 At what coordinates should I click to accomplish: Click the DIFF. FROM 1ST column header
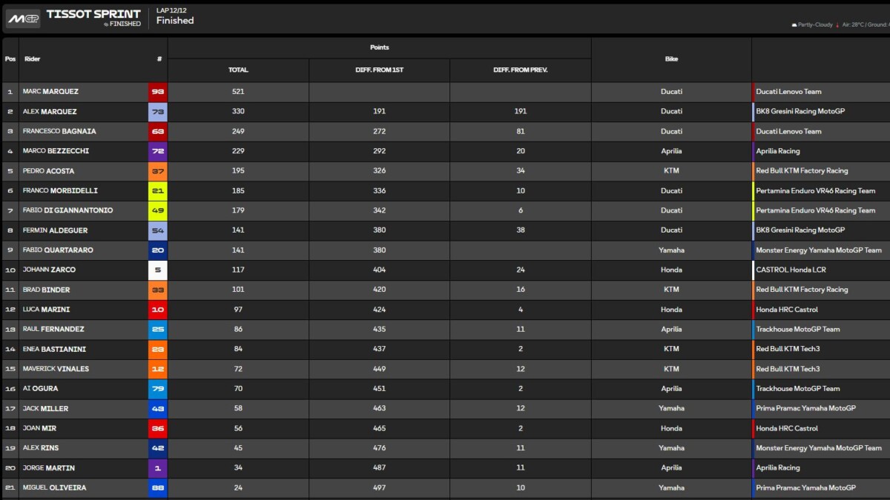(x=379, y=70)
